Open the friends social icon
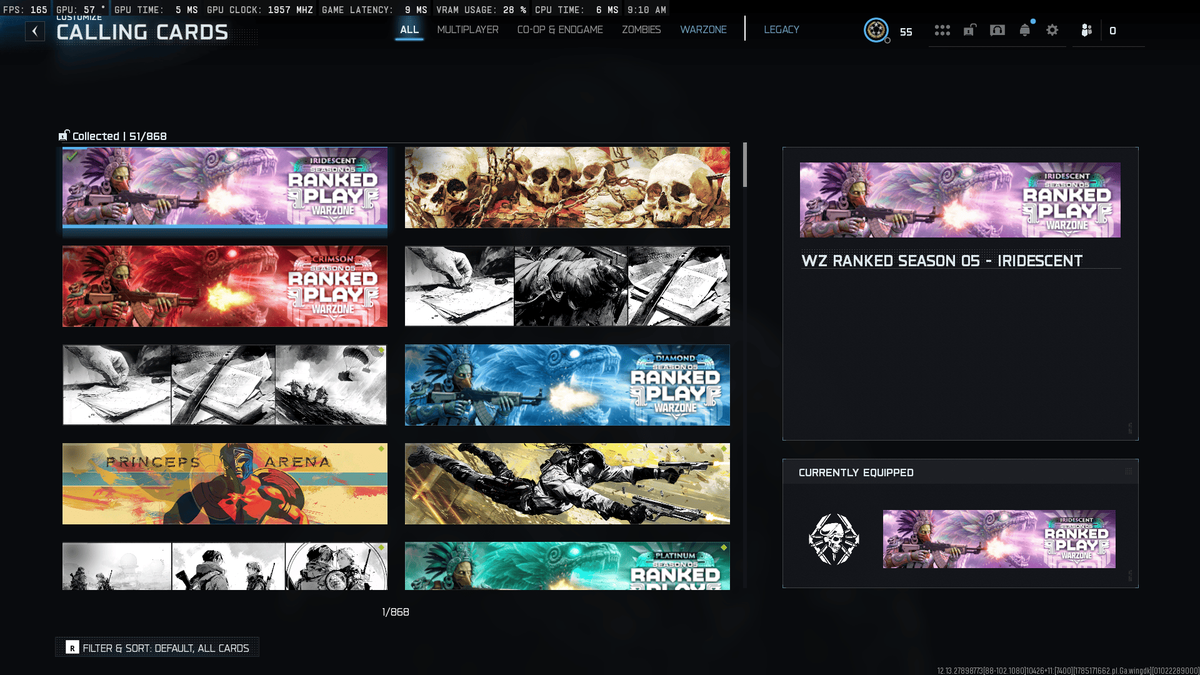This screenshot has width=1200, height=675. (x=1087, y=30)
